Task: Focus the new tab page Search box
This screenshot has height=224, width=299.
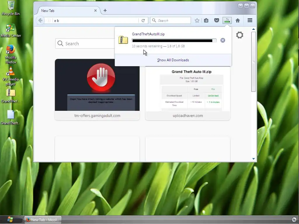Action: point(85,44)
